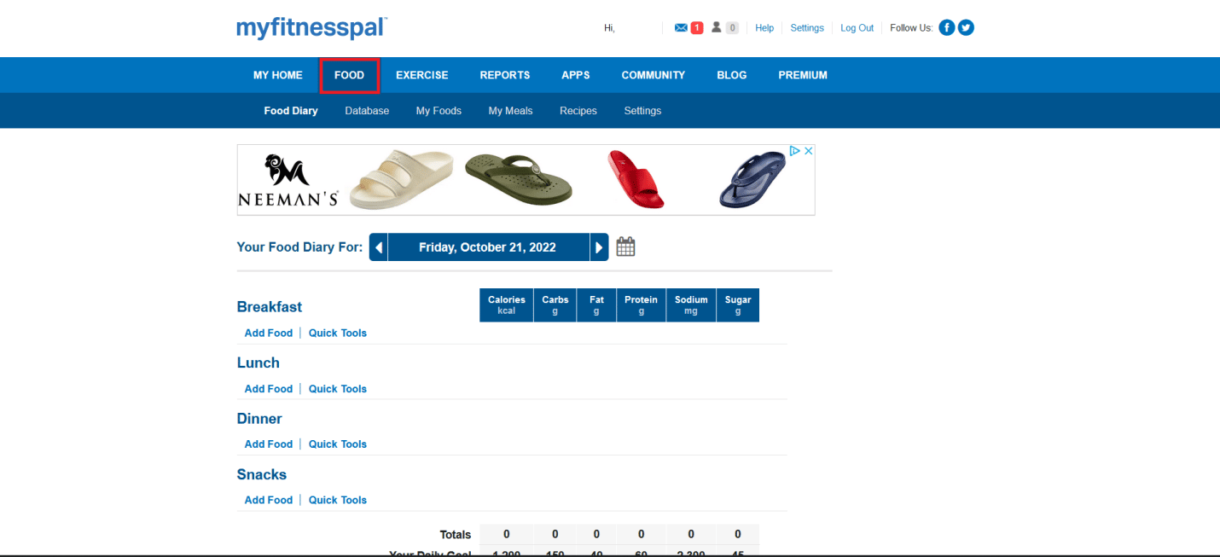
Task: Open the calendar date picker icon
Action: click(625, 247)
